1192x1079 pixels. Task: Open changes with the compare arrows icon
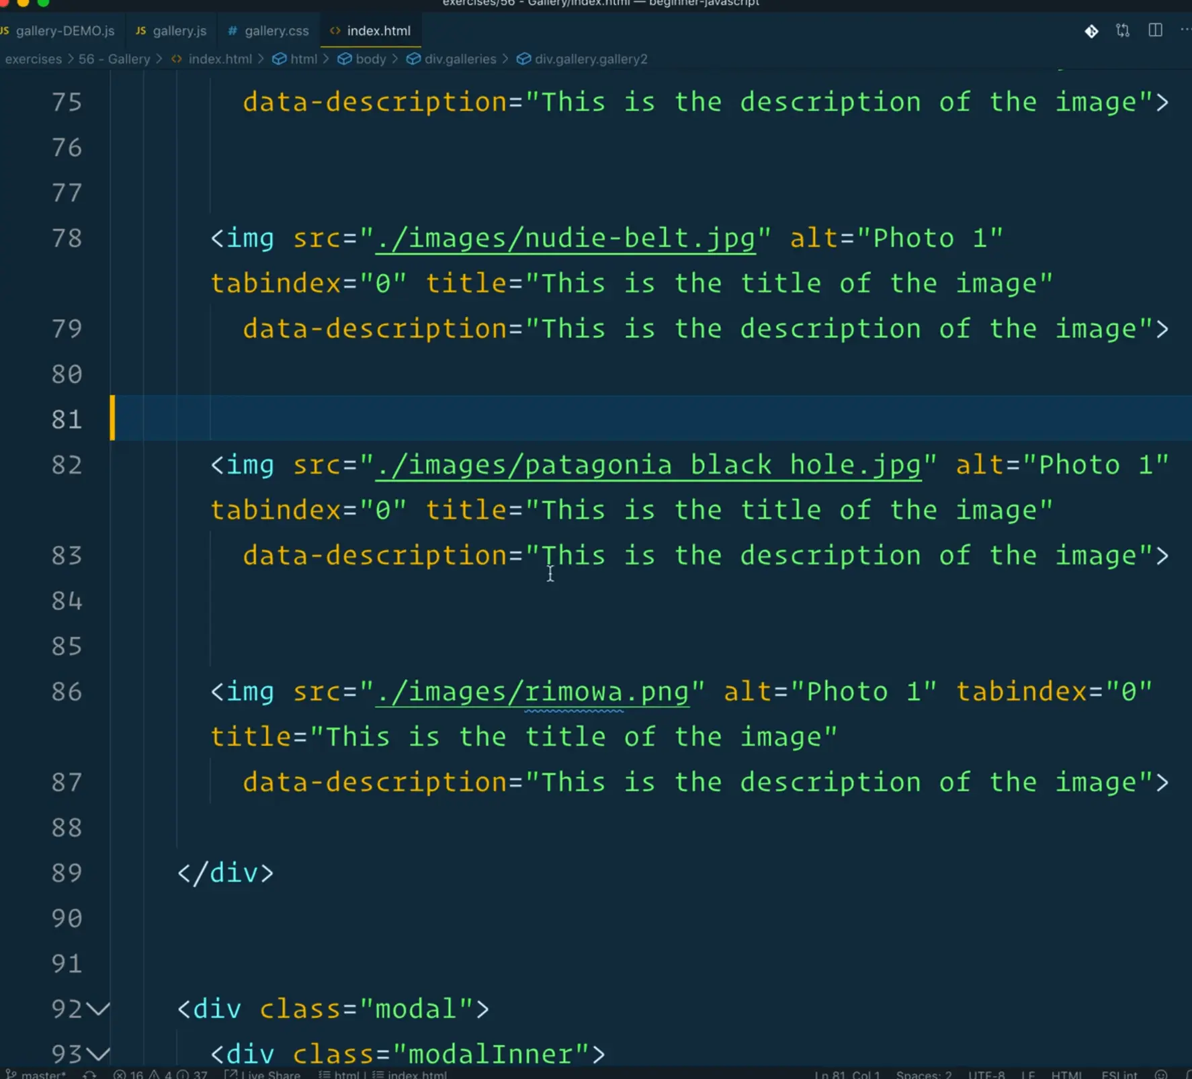pos(1123,31)
